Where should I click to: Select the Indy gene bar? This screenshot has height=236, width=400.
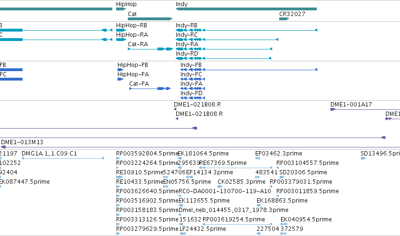tap(246, 9)
